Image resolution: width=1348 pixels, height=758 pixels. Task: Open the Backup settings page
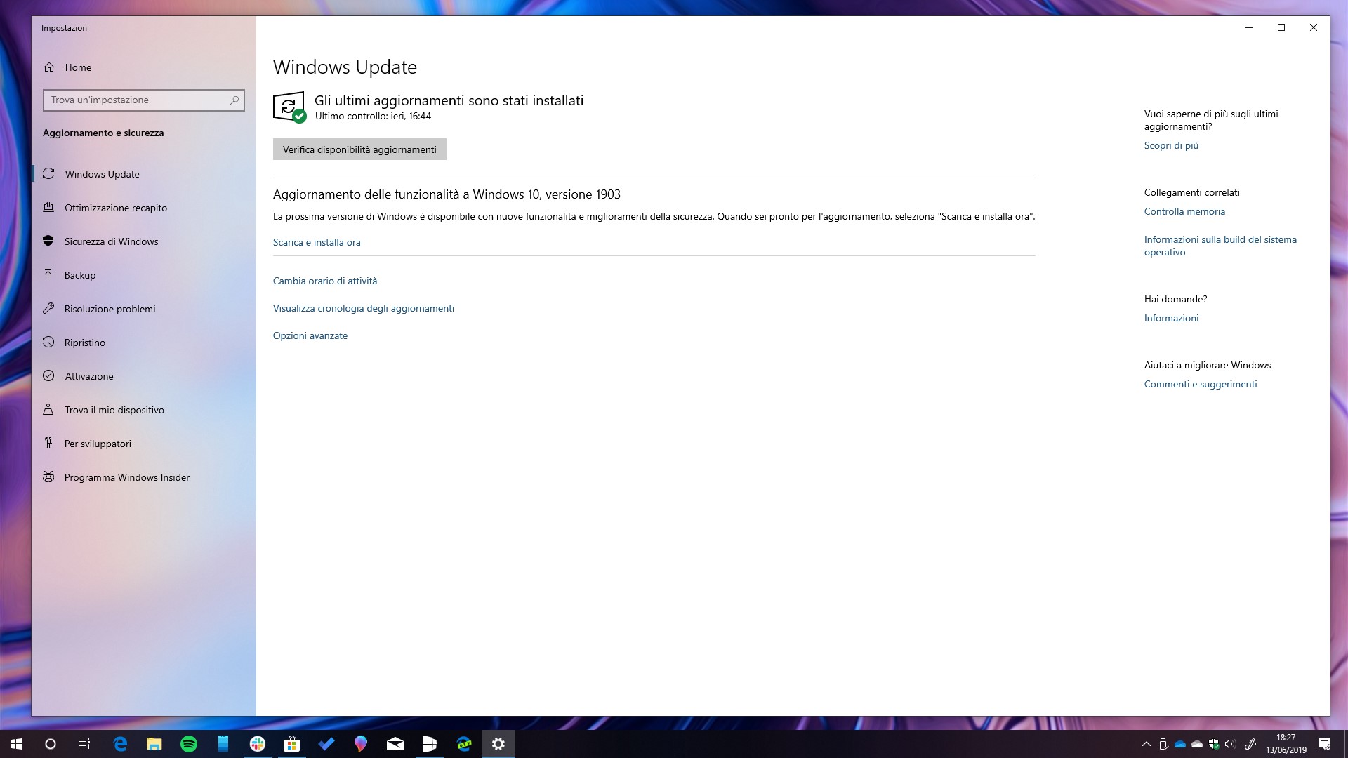(x=143, y=275)
